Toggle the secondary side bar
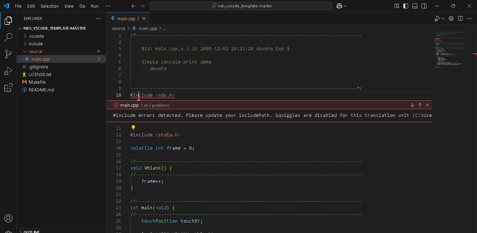Viewport: 477px width, 233px height. pyautogui.click(x=424, y=6)
